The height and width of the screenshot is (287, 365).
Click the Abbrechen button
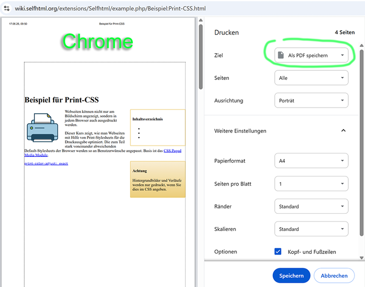coord(334,276)
